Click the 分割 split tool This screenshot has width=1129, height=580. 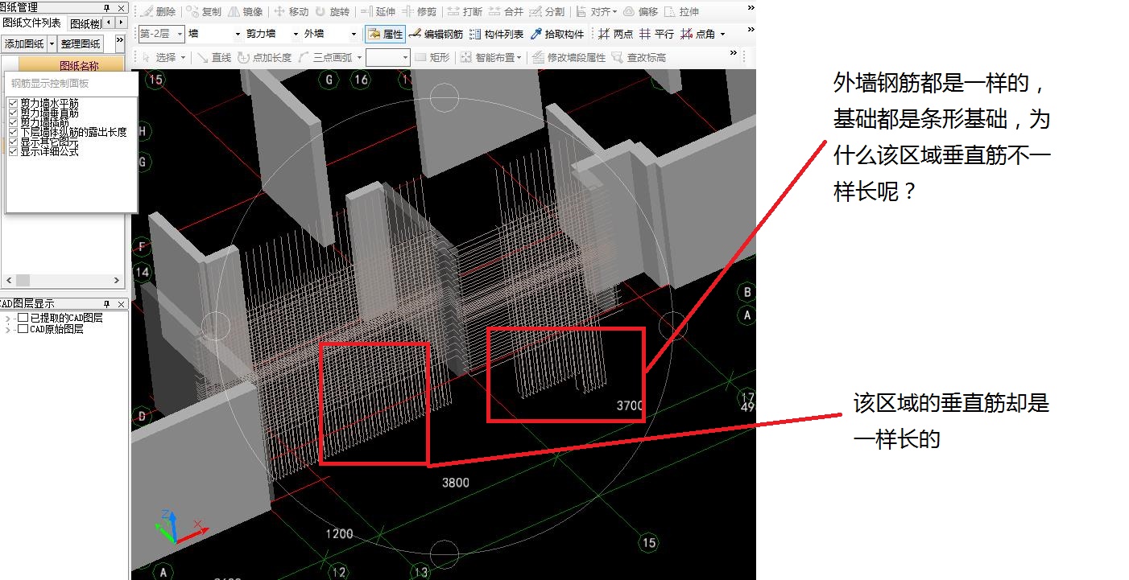point(547,12)
